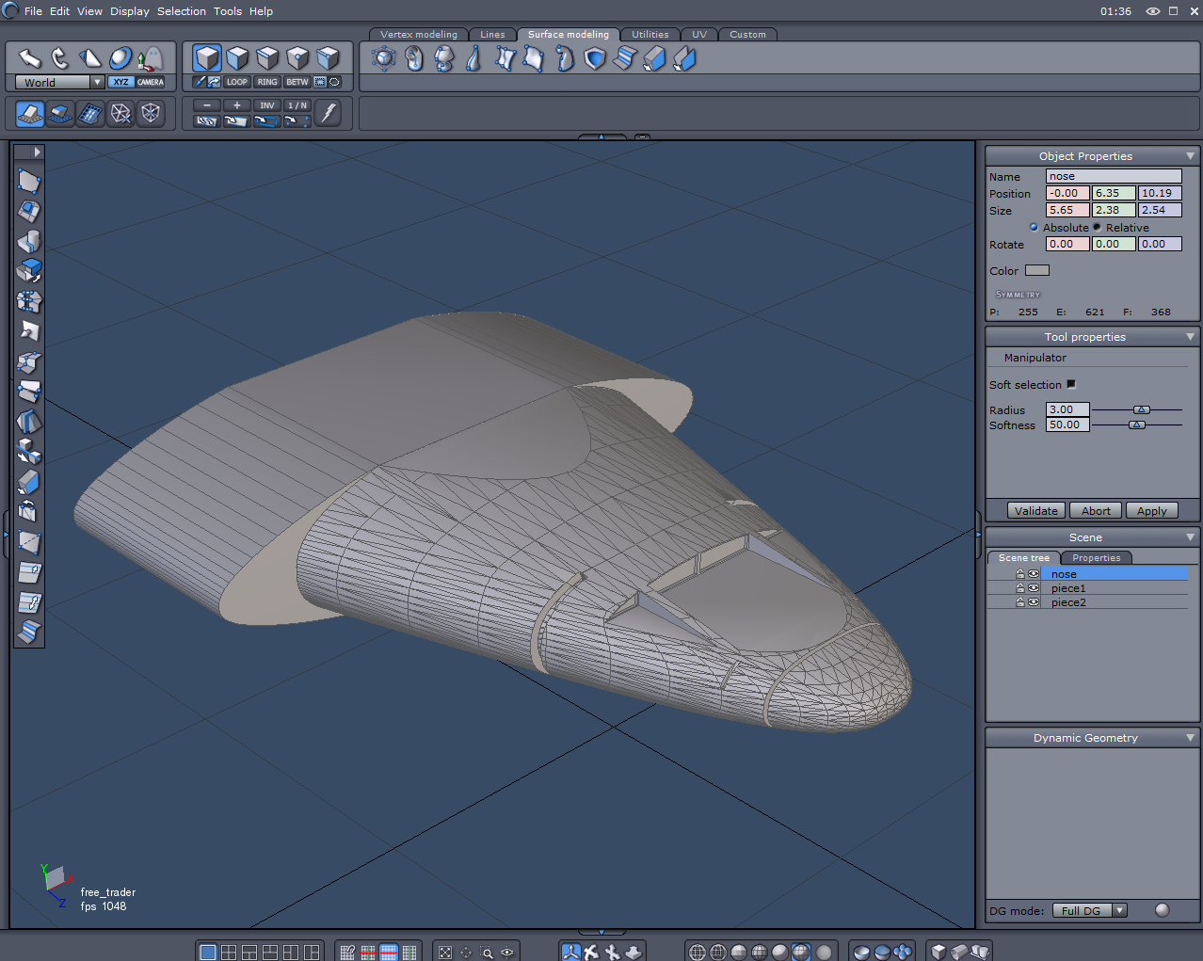Screen dimensions: 1203x961
Task: Switch to four-view viewport layout
Action: click(x=229, y=953)
